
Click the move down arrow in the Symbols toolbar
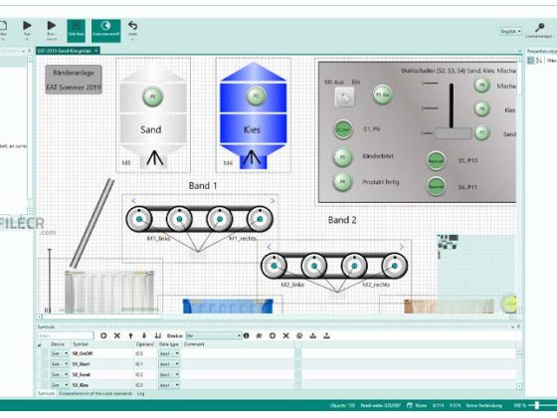(144, 335)
